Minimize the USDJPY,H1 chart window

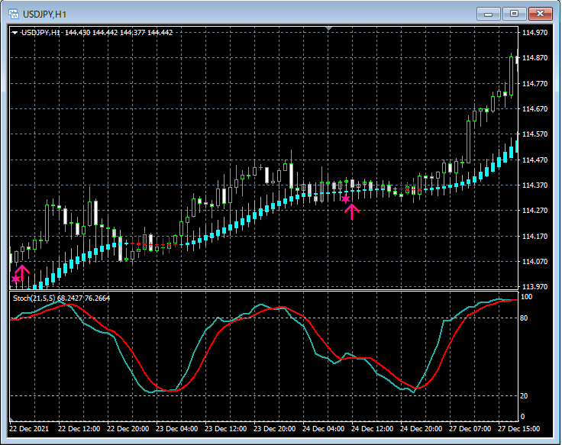(x=487, y=13)
